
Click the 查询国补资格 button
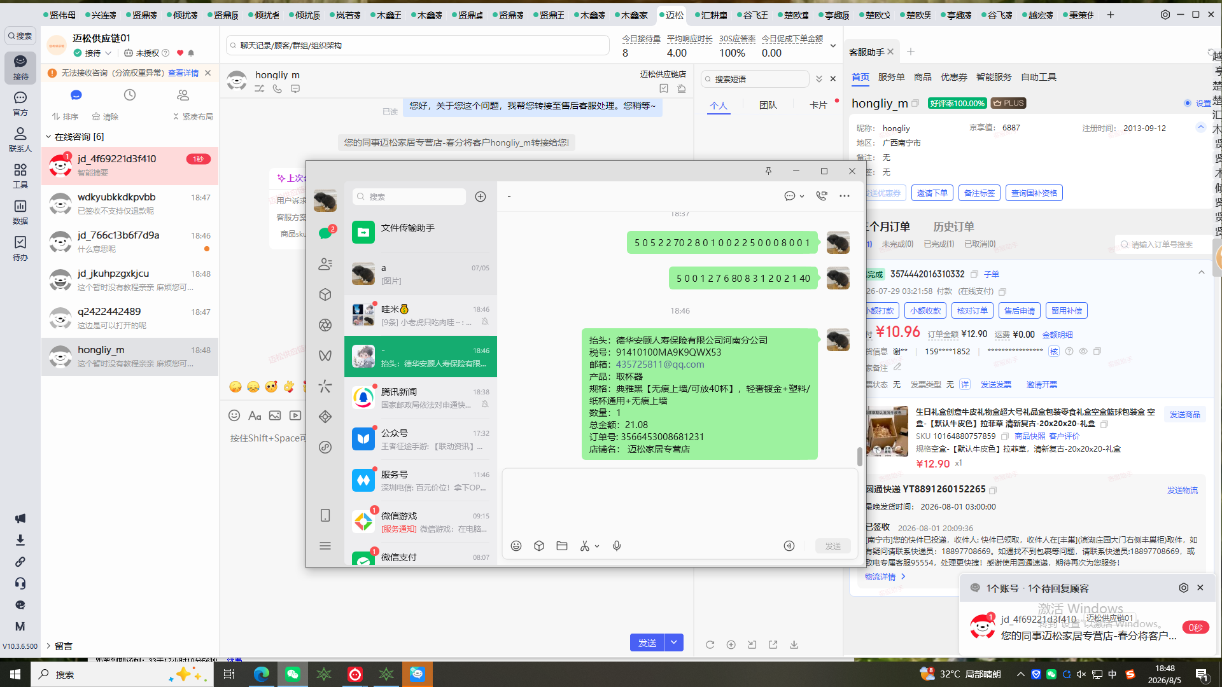pyautogui.click(x=1034, y=193)
